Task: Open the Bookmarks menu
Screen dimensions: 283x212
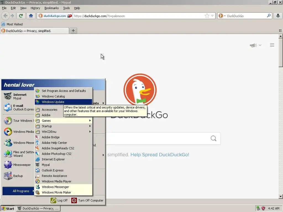Action: 52,8
